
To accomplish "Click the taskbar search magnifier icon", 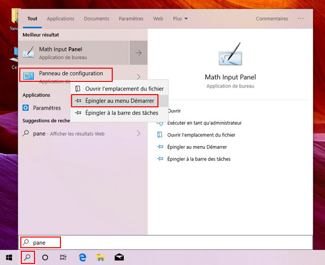I will coord(27,257).
